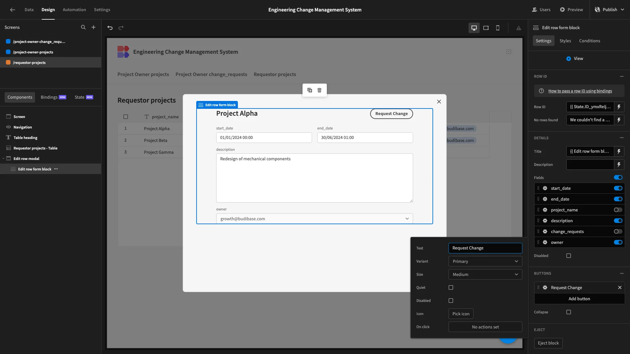The image size is (630, 354).
Task: Open Description binding lightning icon
Action: click(x=619, y=165)
